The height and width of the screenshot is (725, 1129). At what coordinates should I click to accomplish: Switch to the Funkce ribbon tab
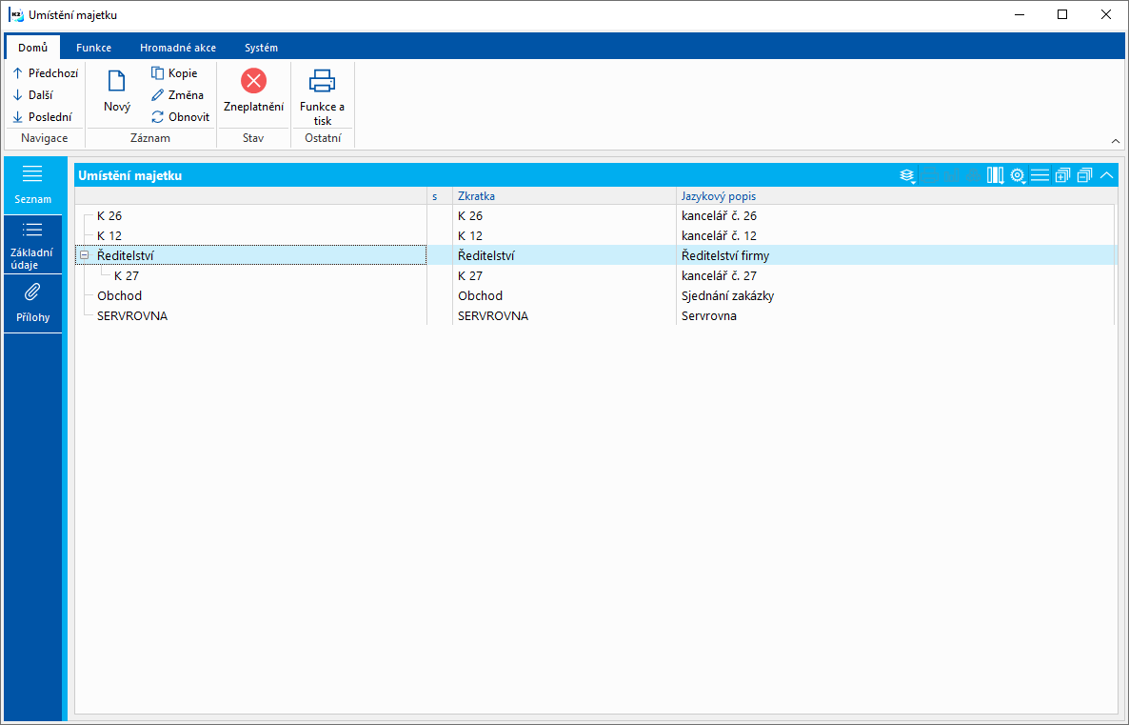(x=93, y=48)
